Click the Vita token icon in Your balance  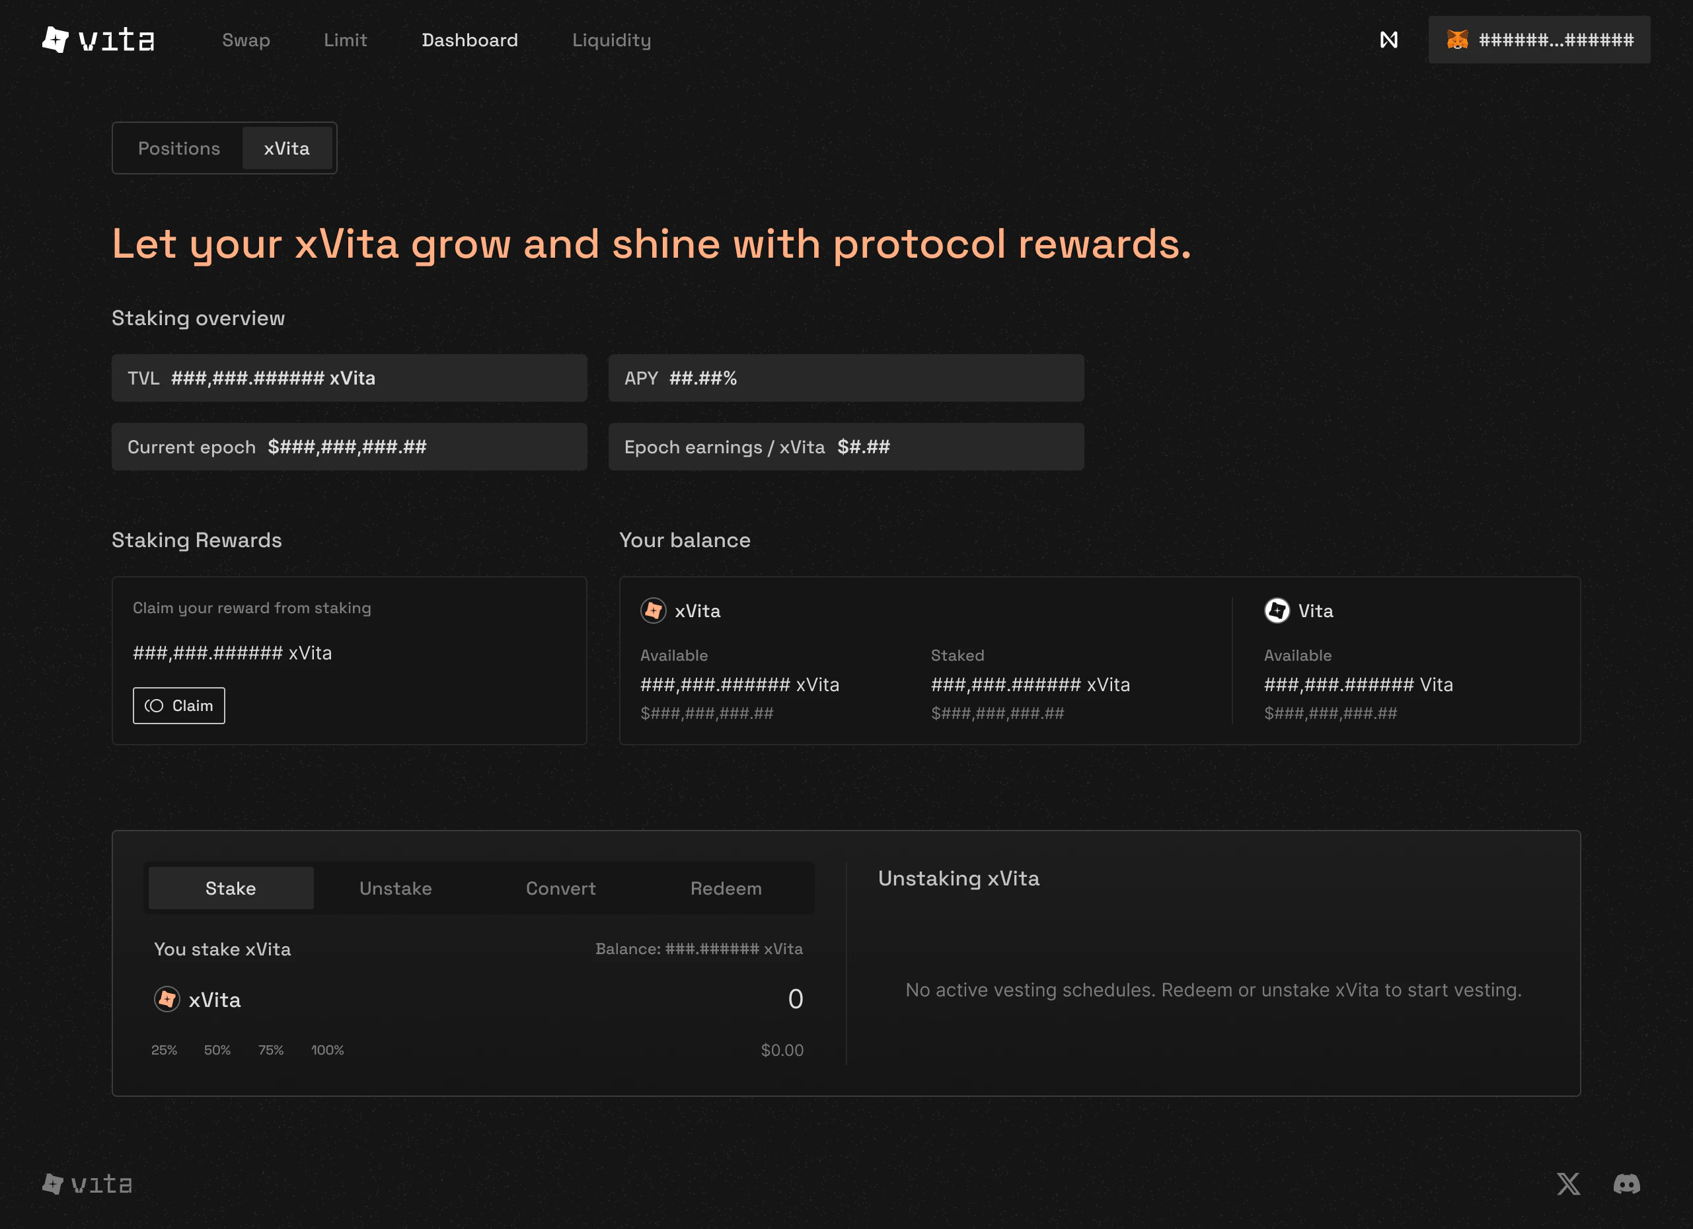tap(1277, 611)
